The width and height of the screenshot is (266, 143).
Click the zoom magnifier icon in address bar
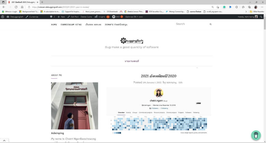212,7
